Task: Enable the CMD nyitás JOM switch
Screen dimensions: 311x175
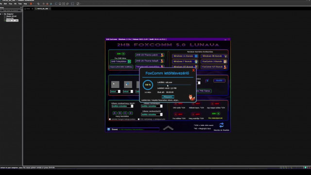Action: 178,104
